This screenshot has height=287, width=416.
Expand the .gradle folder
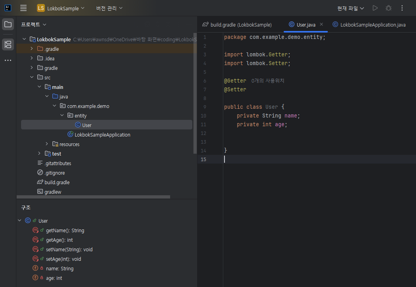click(x=32, y=49)
